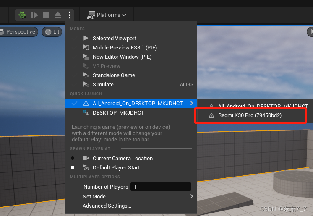313x216 pixels.
Task: Click the Eject toolbar icon
Action: point(58,15)
